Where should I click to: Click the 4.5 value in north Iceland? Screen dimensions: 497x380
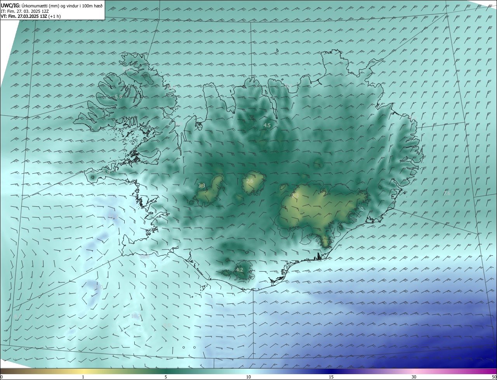click(x=267, y=125)
